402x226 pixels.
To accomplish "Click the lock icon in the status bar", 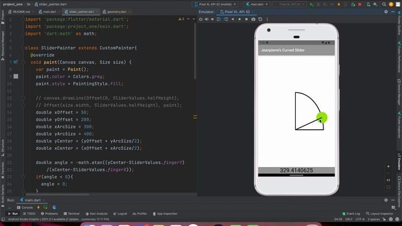I will point(384,219).
